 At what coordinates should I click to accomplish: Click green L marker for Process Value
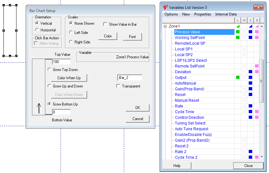click(238, 32)
